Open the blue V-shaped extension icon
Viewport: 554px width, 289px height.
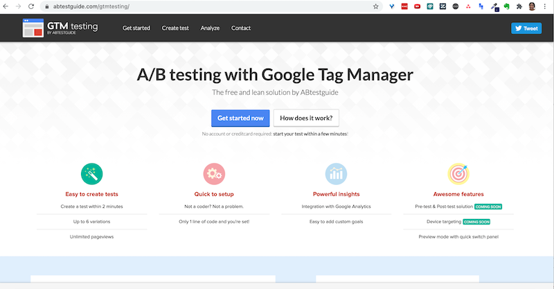click(392, 6)
